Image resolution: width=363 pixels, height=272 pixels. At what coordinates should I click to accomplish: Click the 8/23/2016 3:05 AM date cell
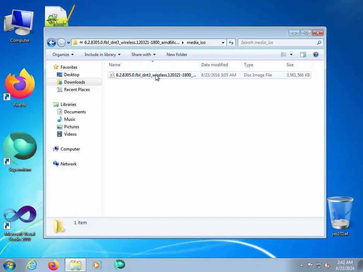(x=218, y=75)
